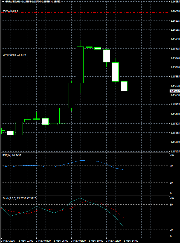This screenshot has width=180, height=243.
Task: Click the current price tag 1.15582
Action: (x=175, y=91)
